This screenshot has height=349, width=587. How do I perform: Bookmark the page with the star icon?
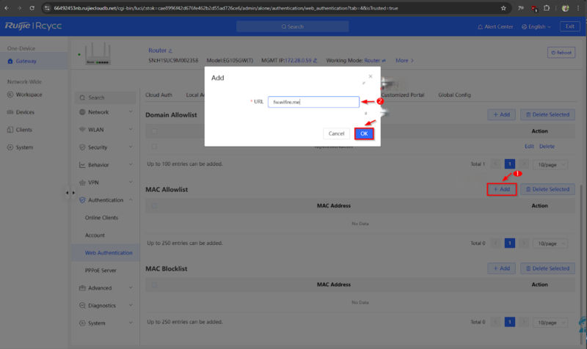pyautogui.click(x=503, y=8)
